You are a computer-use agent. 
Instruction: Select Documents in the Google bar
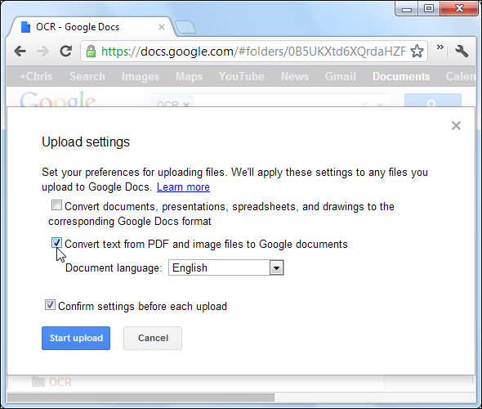tap(401, 76)
